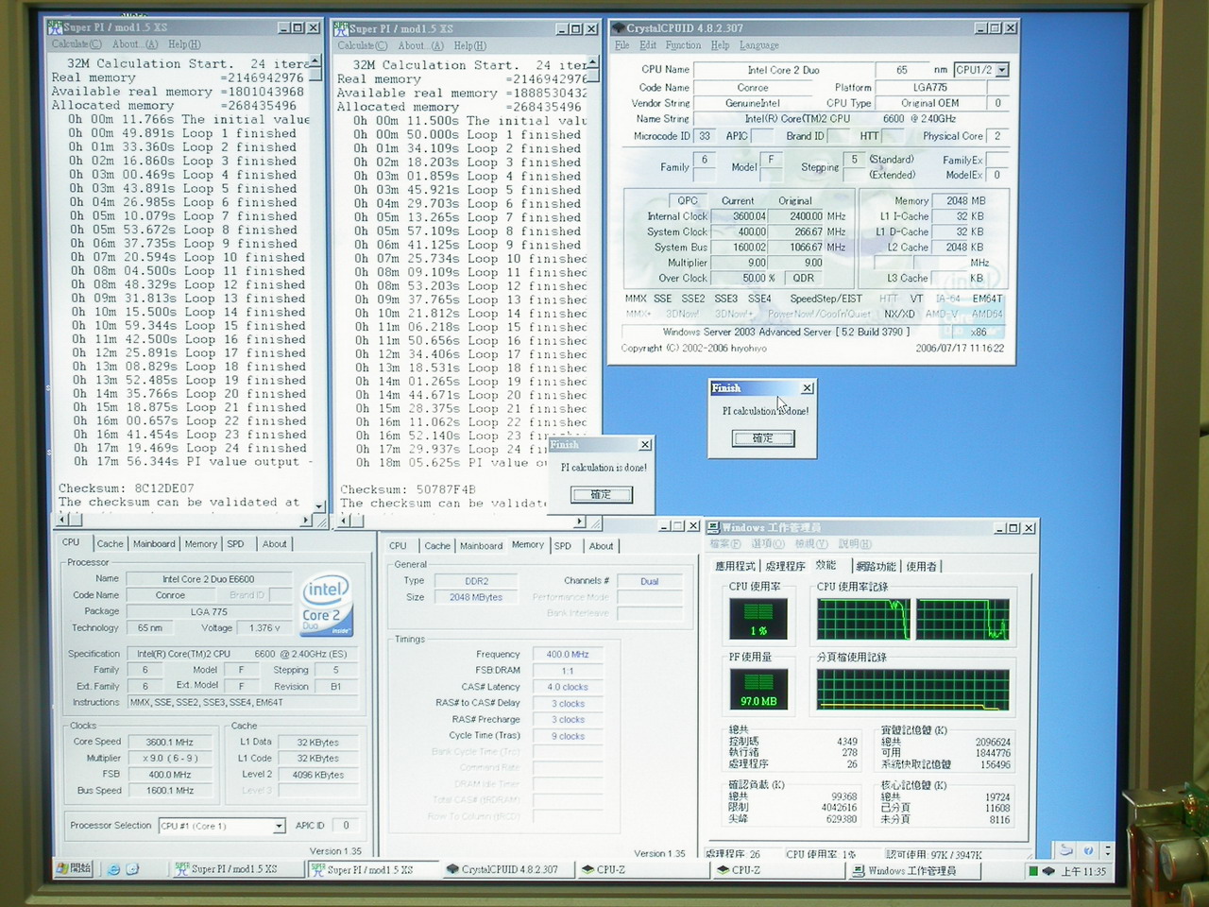Image resolution: width=1209 pixels, height=907 pixels.
Task: Click the Core Speed 3600.1 MHz field
Action: tap(170, 742)
